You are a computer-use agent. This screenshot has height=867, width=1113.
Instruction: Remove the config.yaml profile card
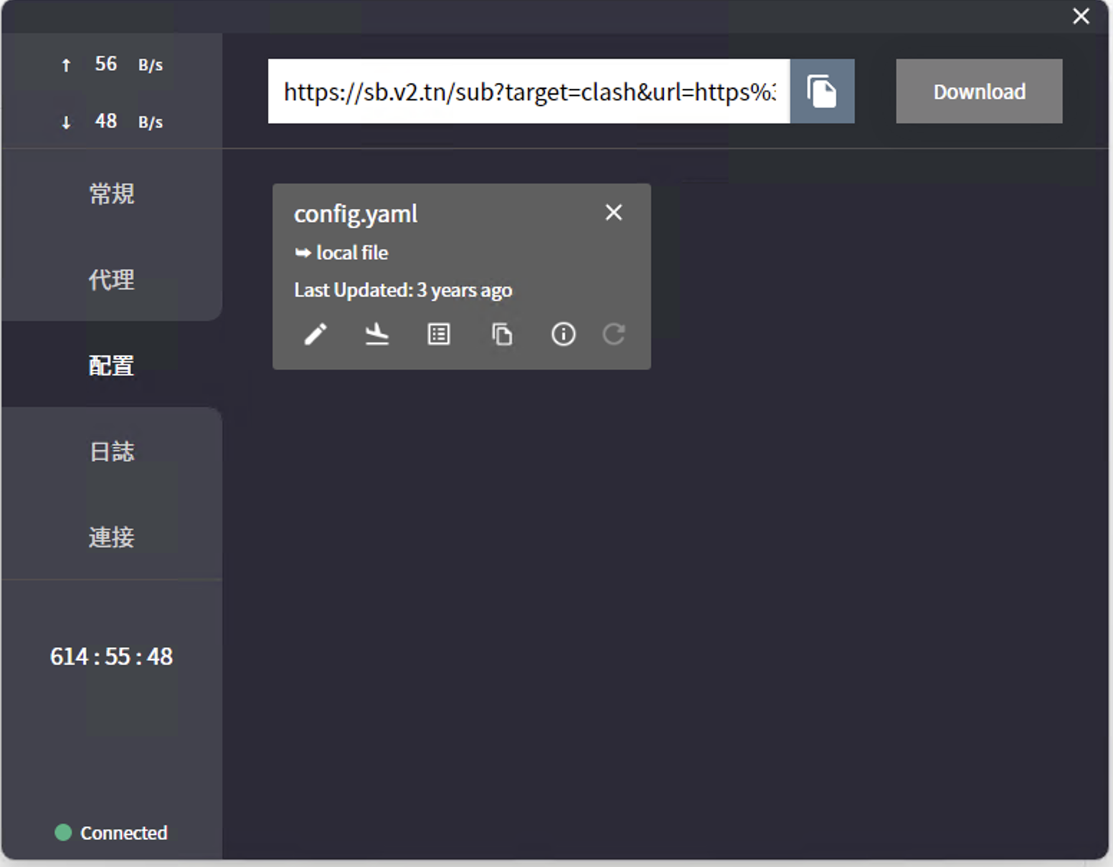(x=613, y=212)
